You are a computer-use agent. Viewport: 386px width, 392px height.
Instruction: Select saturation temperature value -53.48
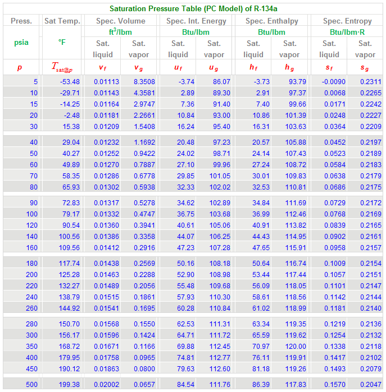pyautogui.click(x=70, y=81)
